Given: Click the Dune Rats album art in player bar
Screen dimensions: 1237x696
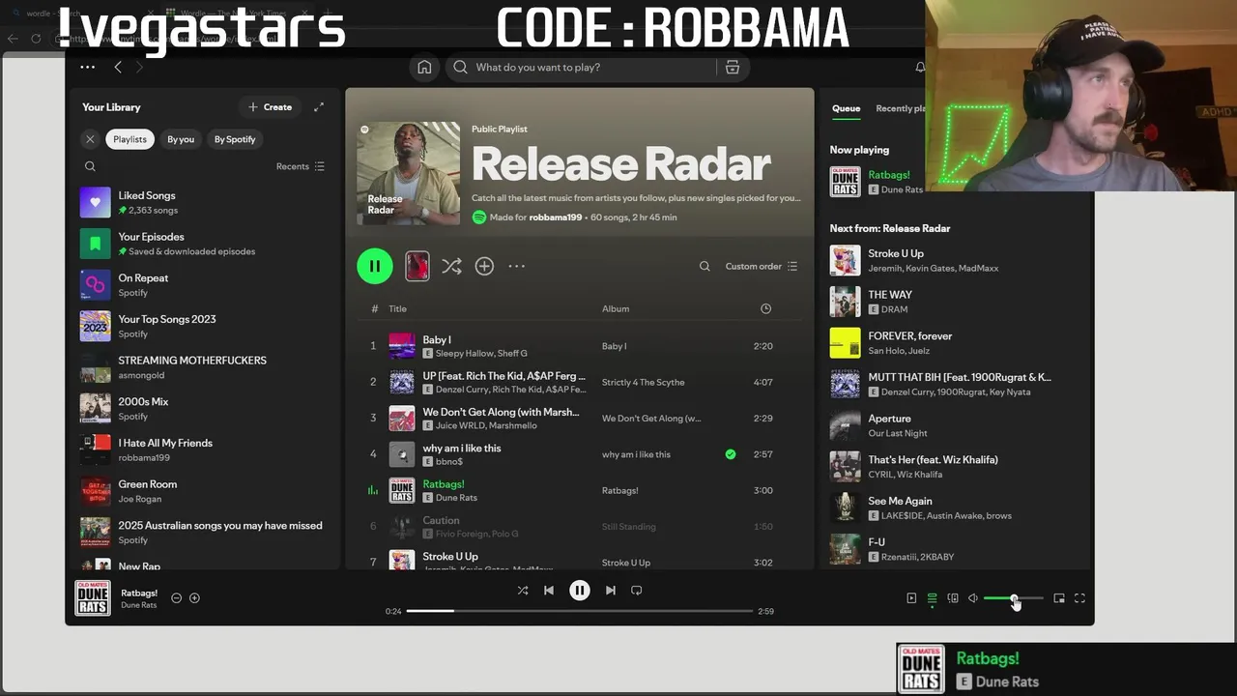Looking at the screenshot, I should coord(93,598).
